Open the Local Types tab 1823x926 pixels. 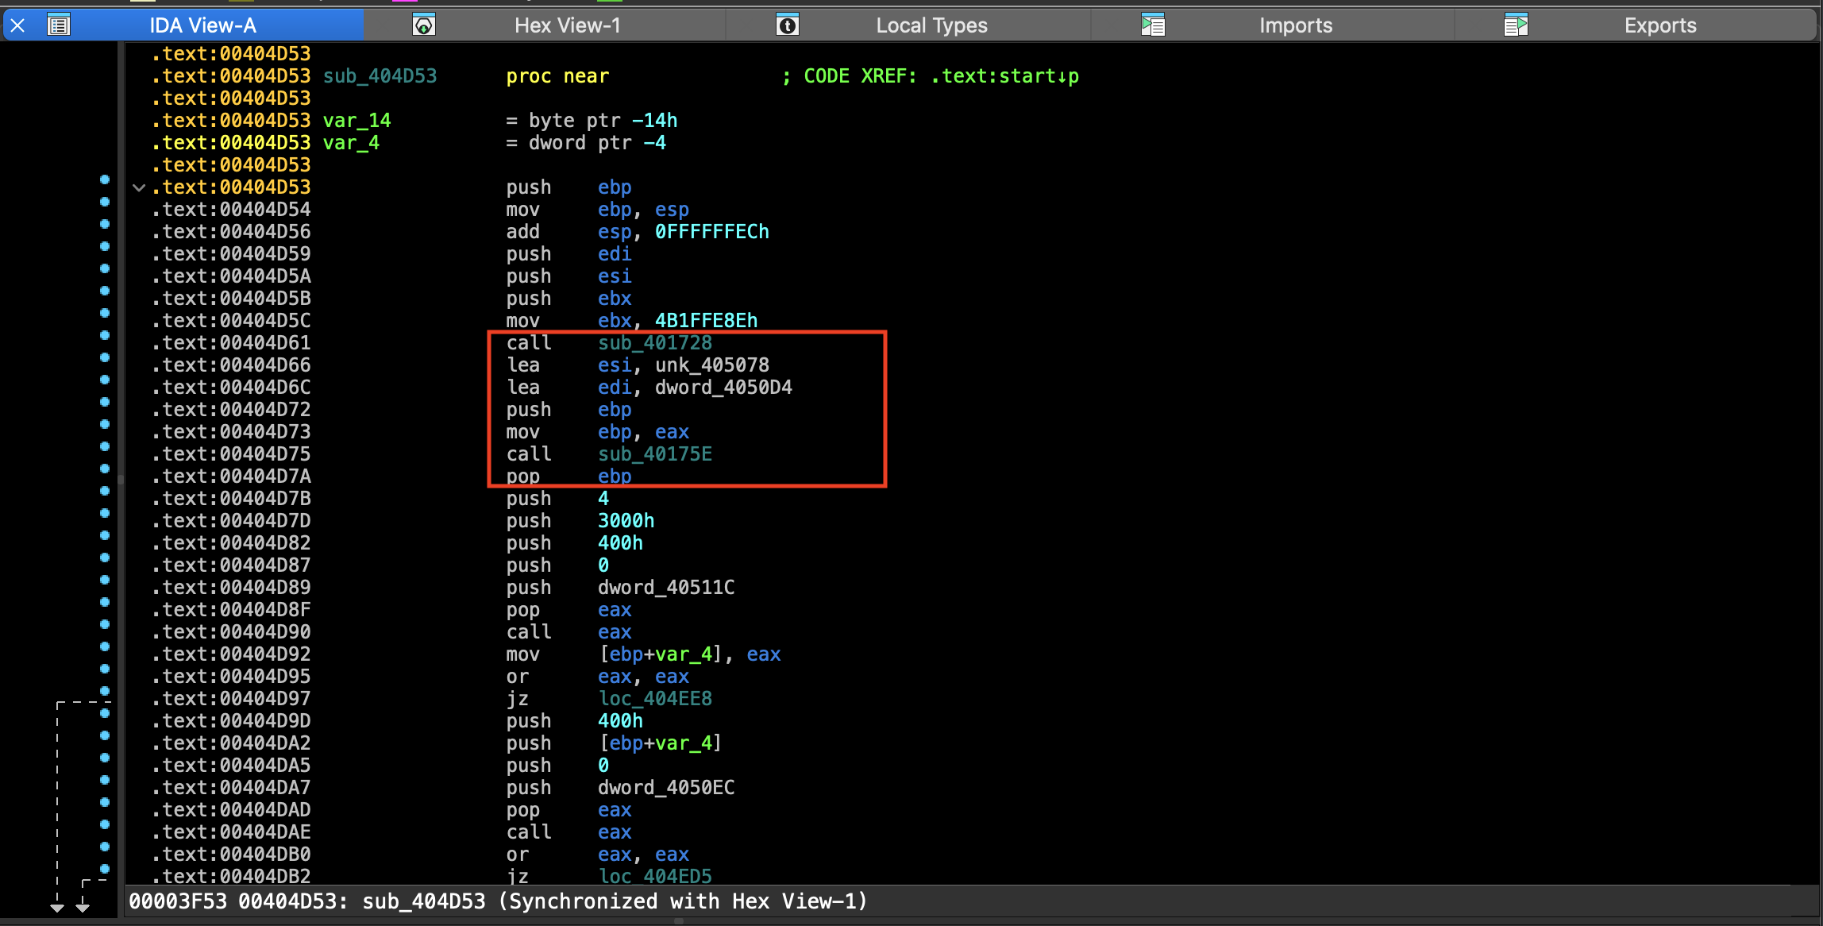click(931, 25)
